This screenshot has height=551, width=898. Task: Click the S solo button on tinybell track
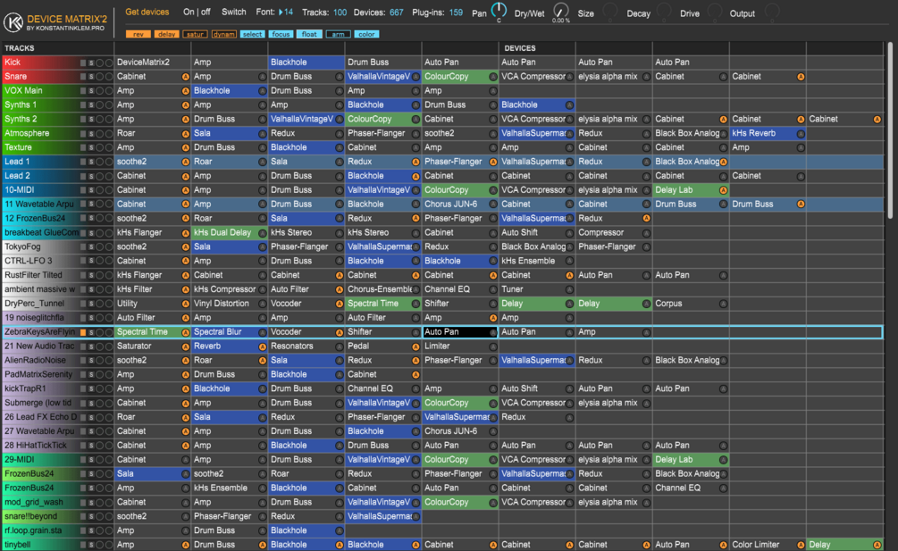(91, 546)
